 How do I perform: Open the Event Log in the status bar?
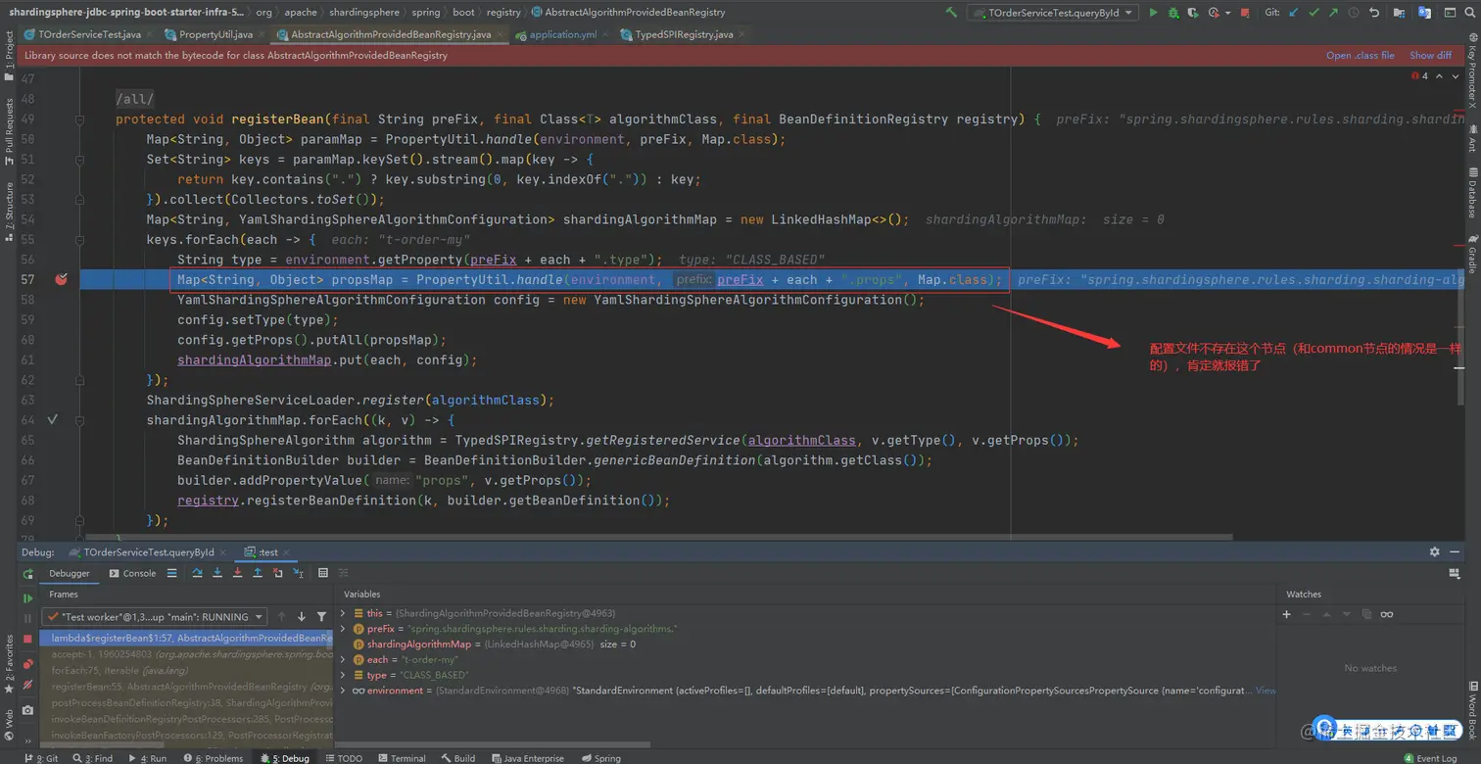1431,758
